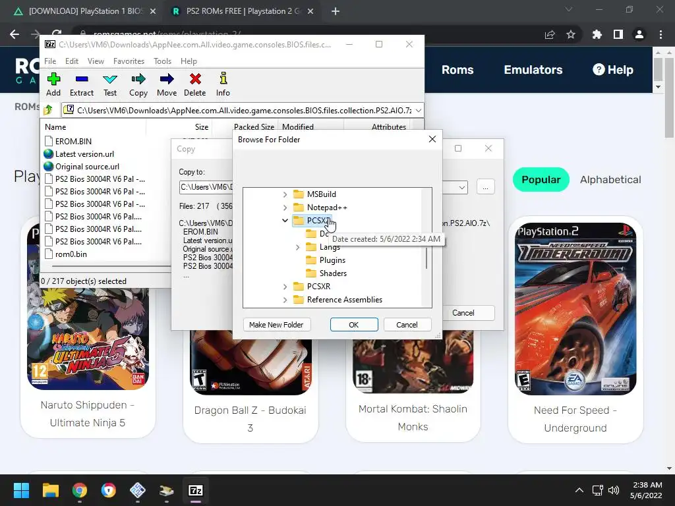Open the Emulators link on the website
This screenshot has width=675, height=506.
click(533, 70)
